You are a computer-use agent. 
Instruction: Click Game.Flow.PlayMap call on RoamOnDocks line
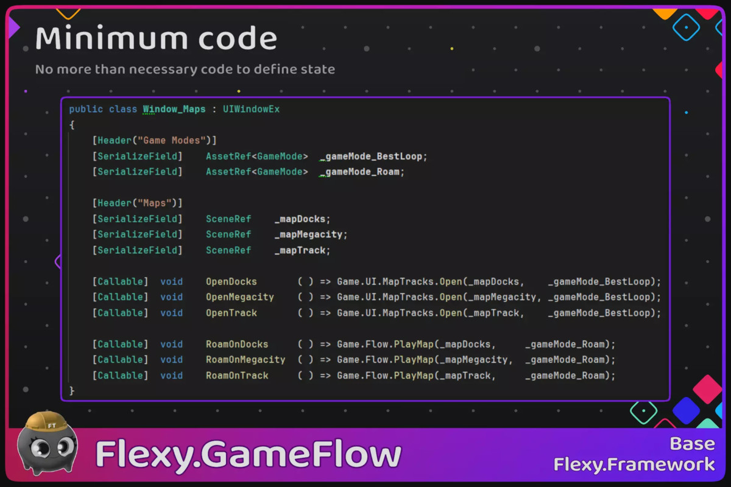point(385,344)
